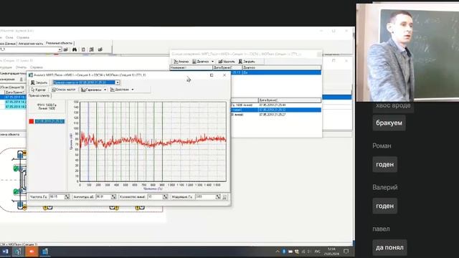
Task: Click Валерий's chat message 'годен'
Action: (385, 206)
